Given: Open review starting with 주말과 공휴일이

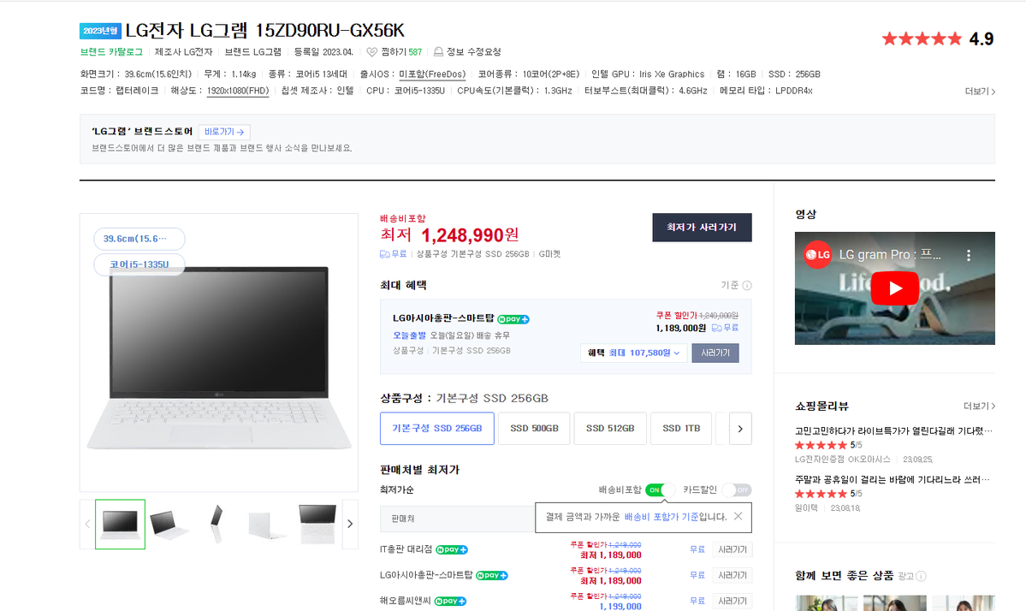Looking at the screenshot, I should 894,479.
